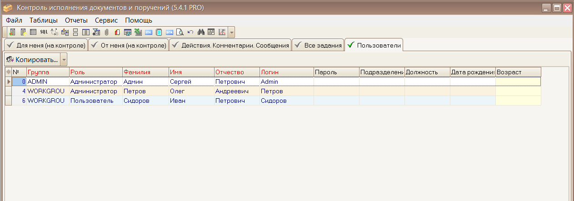
Task: Click the add new record icon
Action: click(12, 32)
